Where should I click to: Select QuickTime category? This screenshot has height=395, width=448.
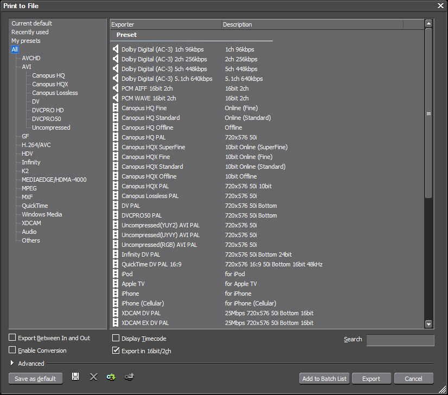[x=35, y=206]
